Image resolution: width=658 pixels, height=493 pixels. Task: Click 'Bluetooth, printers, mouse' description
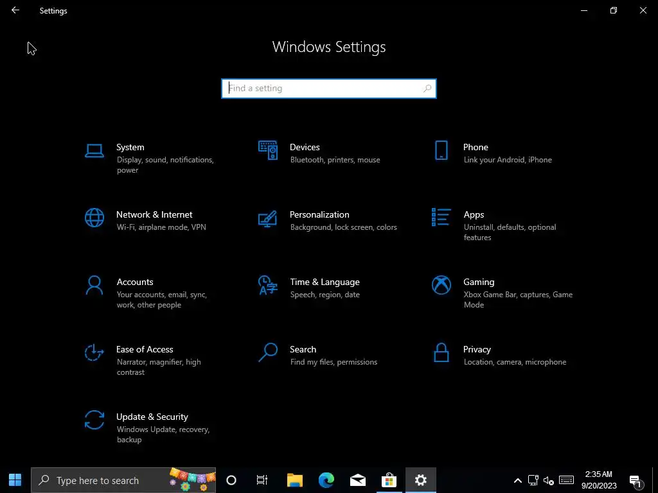point(335,160)
